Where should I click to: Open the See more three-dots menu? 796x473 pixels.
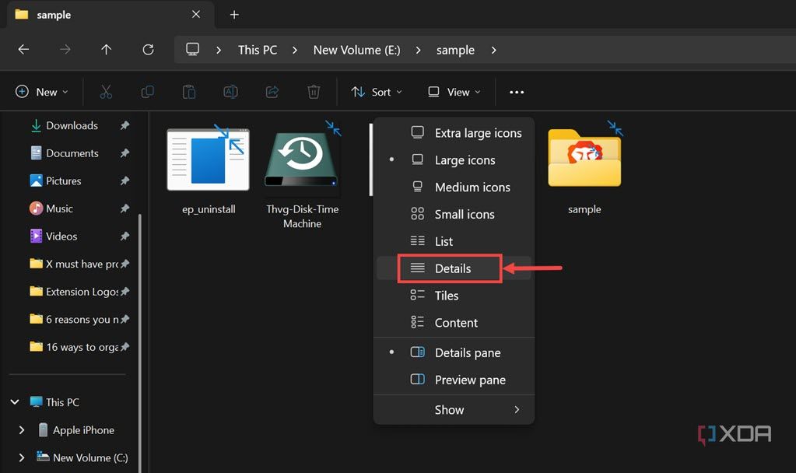tap(517, 92)
